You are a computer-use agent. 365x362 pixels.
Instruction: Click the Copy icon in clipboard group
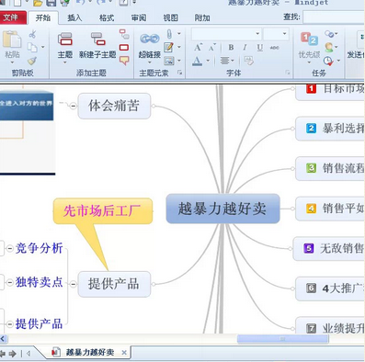pyautogui.click(x=32, y=48)
